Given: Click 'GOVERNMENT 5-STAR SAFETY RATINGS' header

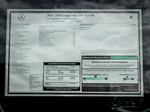Looking at the screenshot, I should [62, 64].
